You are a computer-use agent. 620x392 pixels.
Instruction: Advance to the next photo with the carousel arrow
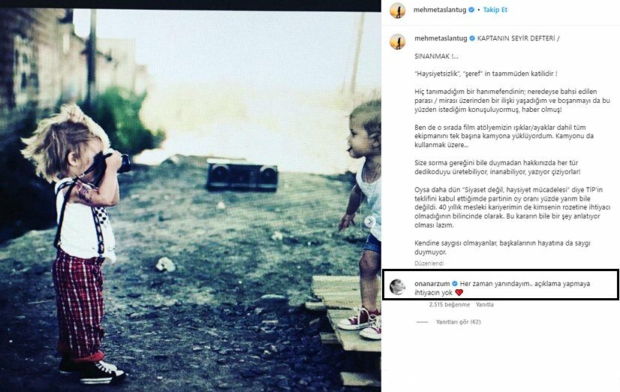coord(369,222)
